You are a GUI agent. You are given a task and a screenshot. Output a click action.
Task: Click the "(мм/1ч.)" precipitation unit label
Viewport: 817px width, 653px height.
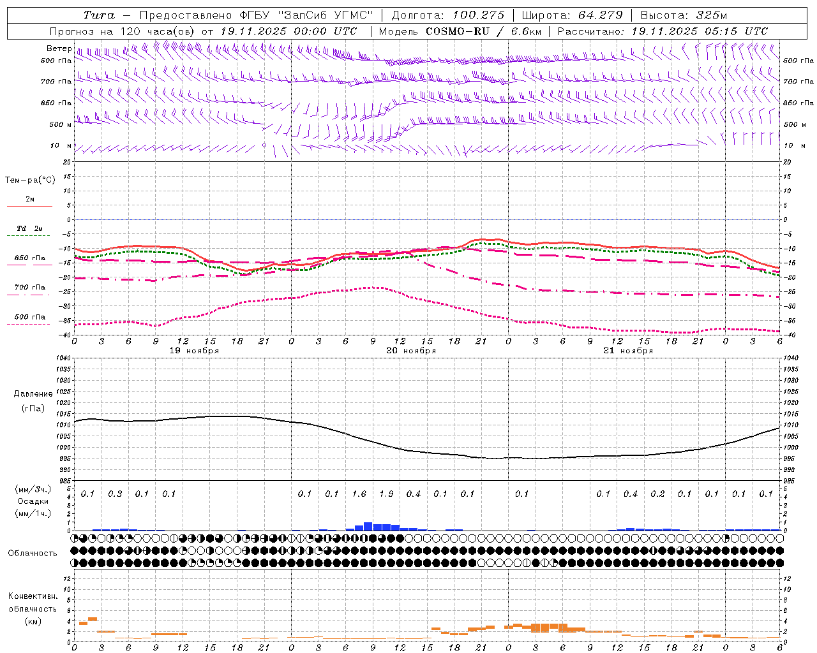[x=33, y=513]
